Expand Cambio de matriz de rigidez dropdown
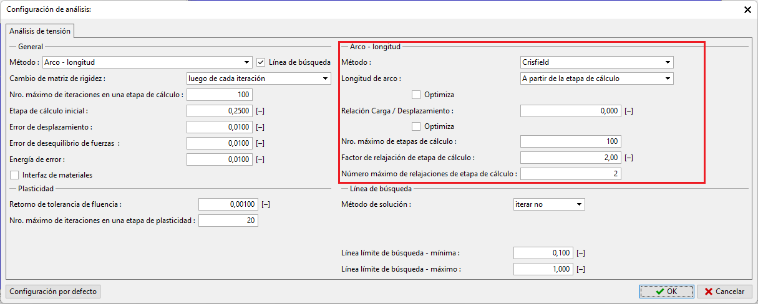Screen dimensions: 758x304 [x=258, y=78]
